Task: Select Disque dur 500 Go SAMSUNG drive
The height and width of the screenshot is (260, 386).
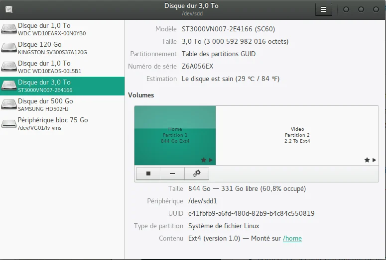Action: [62, 105]
